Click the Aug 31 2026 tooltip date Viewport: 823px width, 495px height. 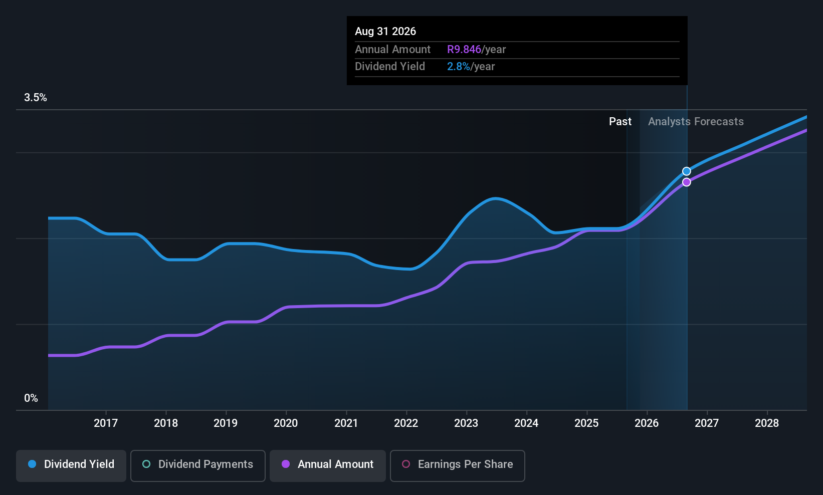385,32
